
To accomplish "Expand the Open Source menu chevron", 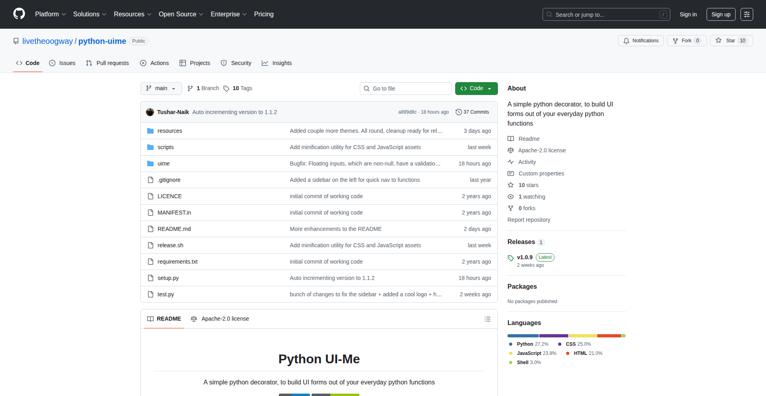I will click(x=202, y=14).
